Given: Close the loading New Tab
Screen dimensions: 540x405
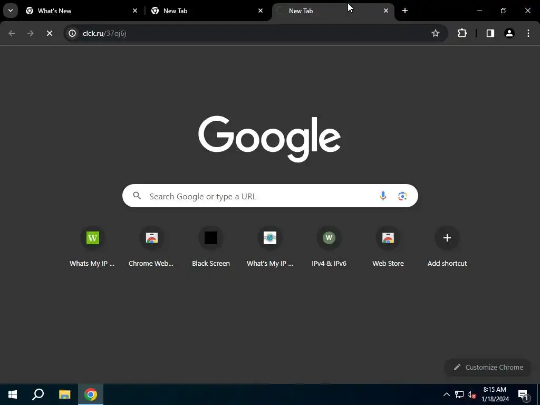Looking at the screenshot, I should point(386,11).
